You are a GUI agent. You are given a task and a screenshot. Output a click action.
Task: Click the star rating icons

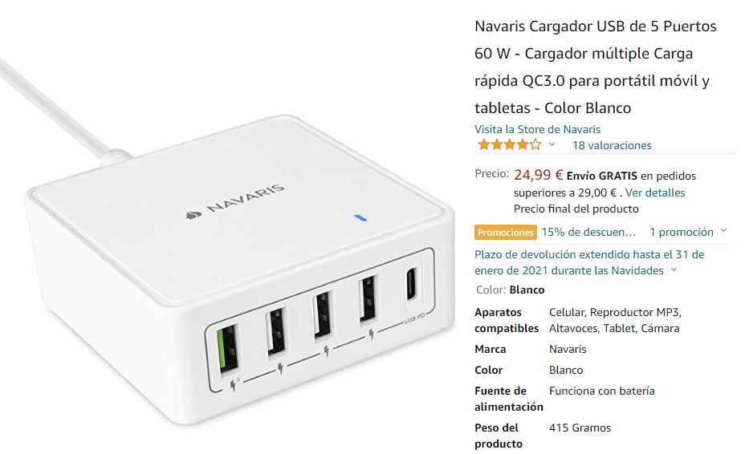(x=509, y=144)
